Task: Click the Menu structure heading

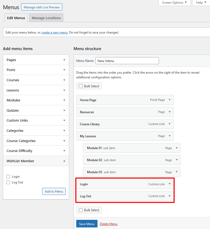Action: (x=87, y=49)
